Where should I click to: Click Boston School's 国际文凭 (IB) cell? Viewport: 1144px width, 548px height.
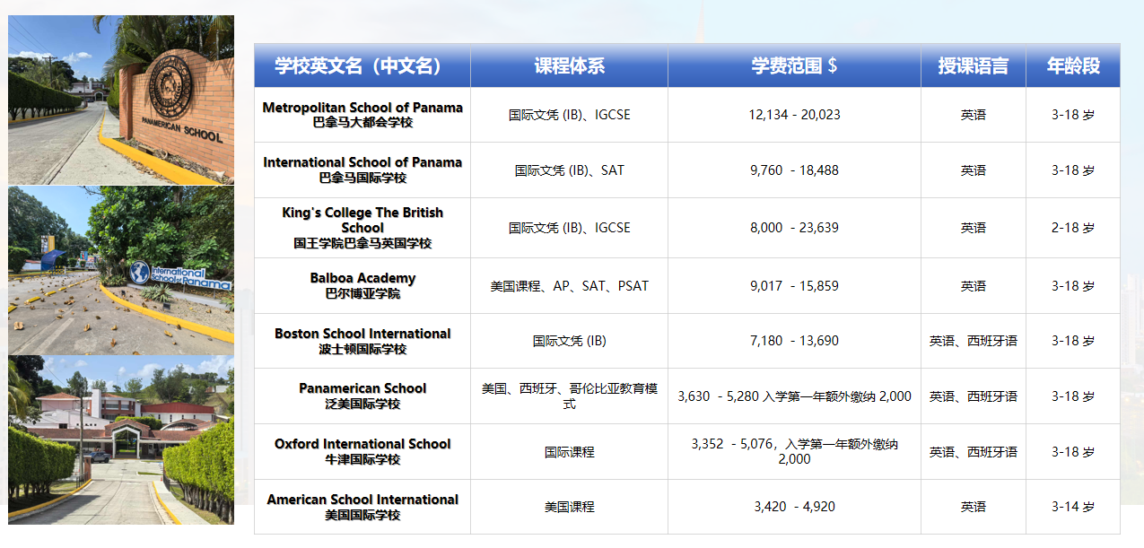(569, 341)
